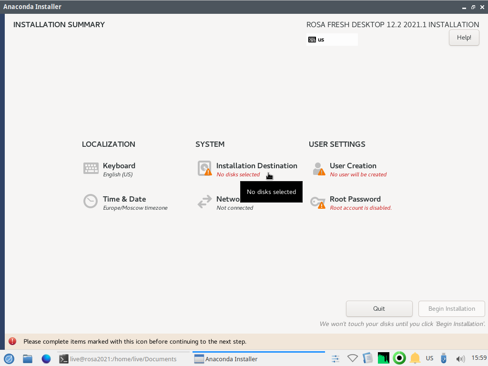
Task: Open Installation Destination disk icon
Action: 205,168
